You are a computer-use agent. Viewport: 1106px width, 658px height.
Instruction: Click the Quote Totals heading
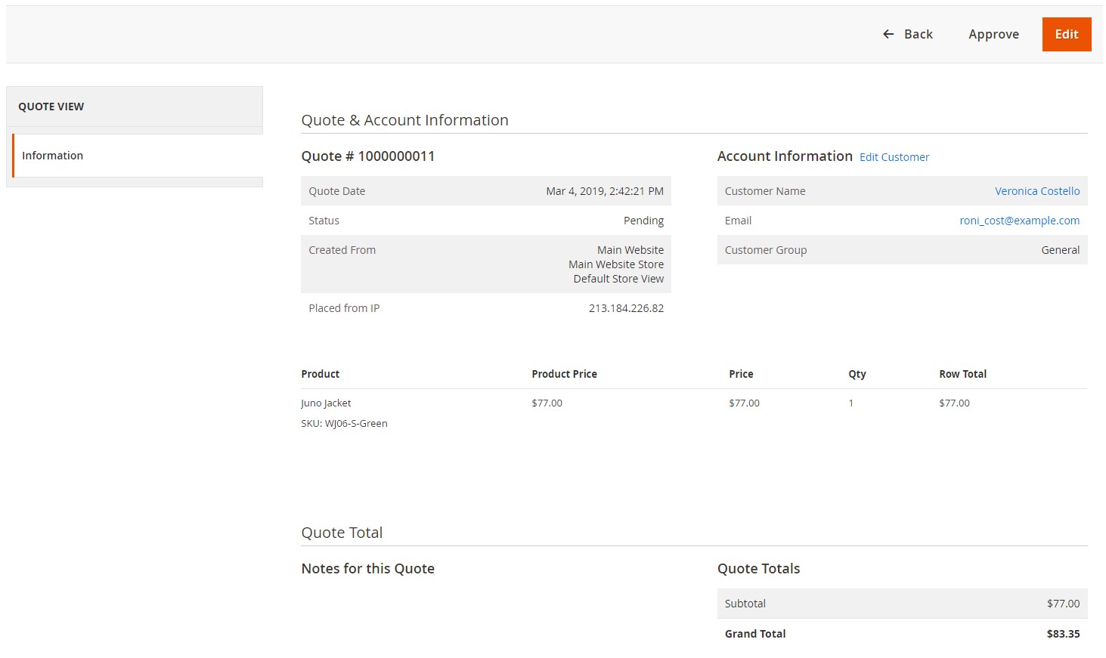pos(758,569)
